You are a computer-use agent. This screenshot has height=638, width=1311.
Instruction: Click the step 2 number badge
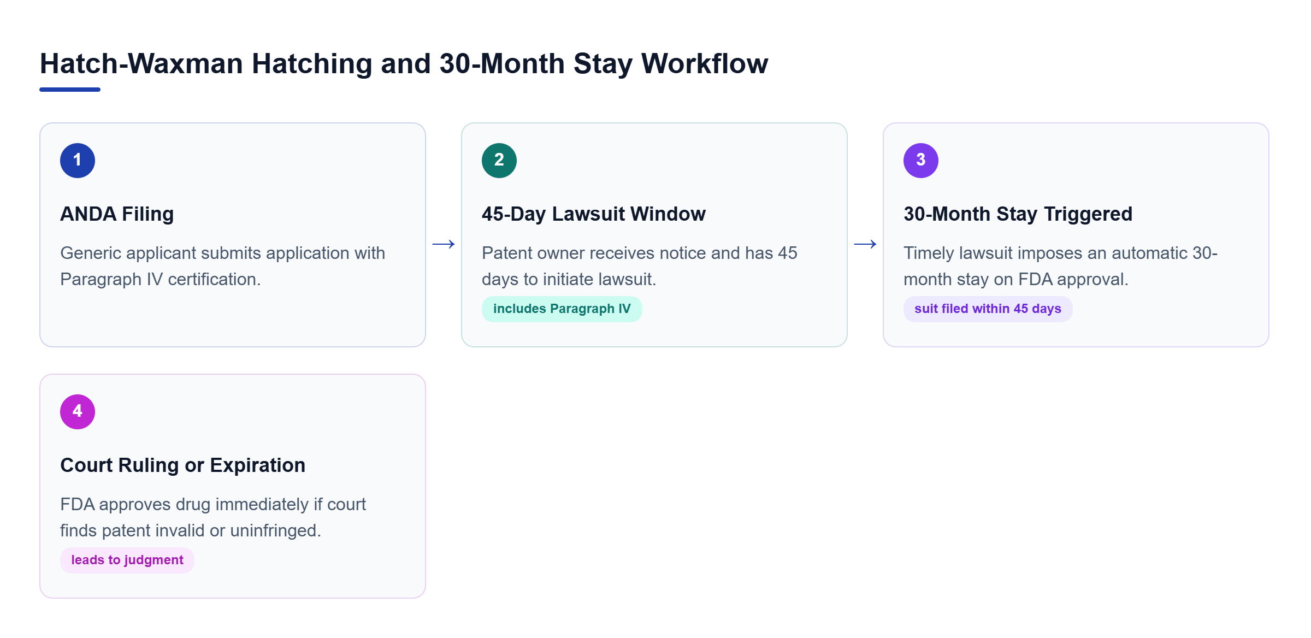tap(499, 161)
